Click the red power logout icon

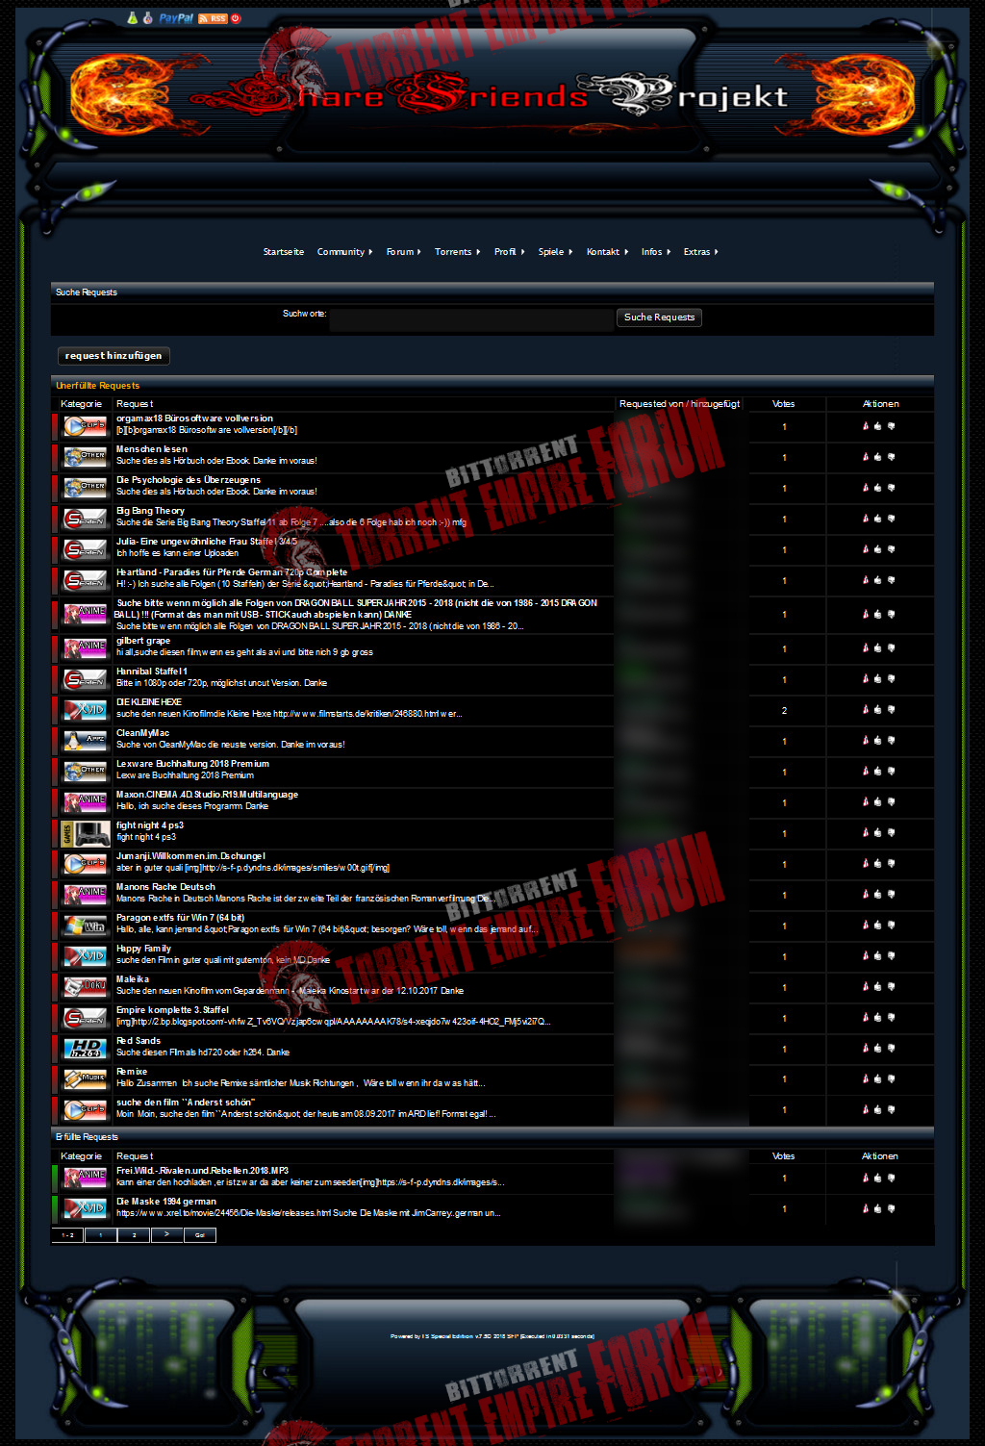point(236,18)
